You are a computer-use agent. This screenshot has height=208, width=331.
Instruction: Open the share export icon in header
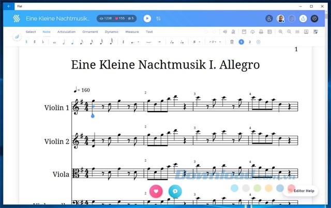click(303, 19)
